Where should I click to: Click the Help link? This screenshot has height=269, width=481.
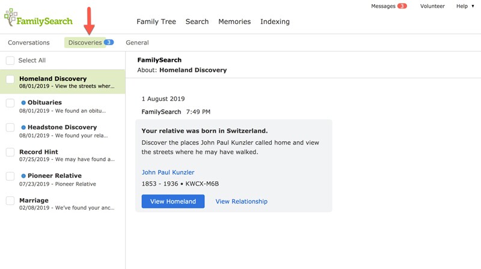(462, 6)
